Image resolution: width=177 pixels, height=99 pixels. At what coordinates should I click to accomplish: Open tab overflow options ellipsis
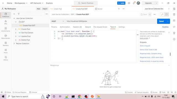124,9
